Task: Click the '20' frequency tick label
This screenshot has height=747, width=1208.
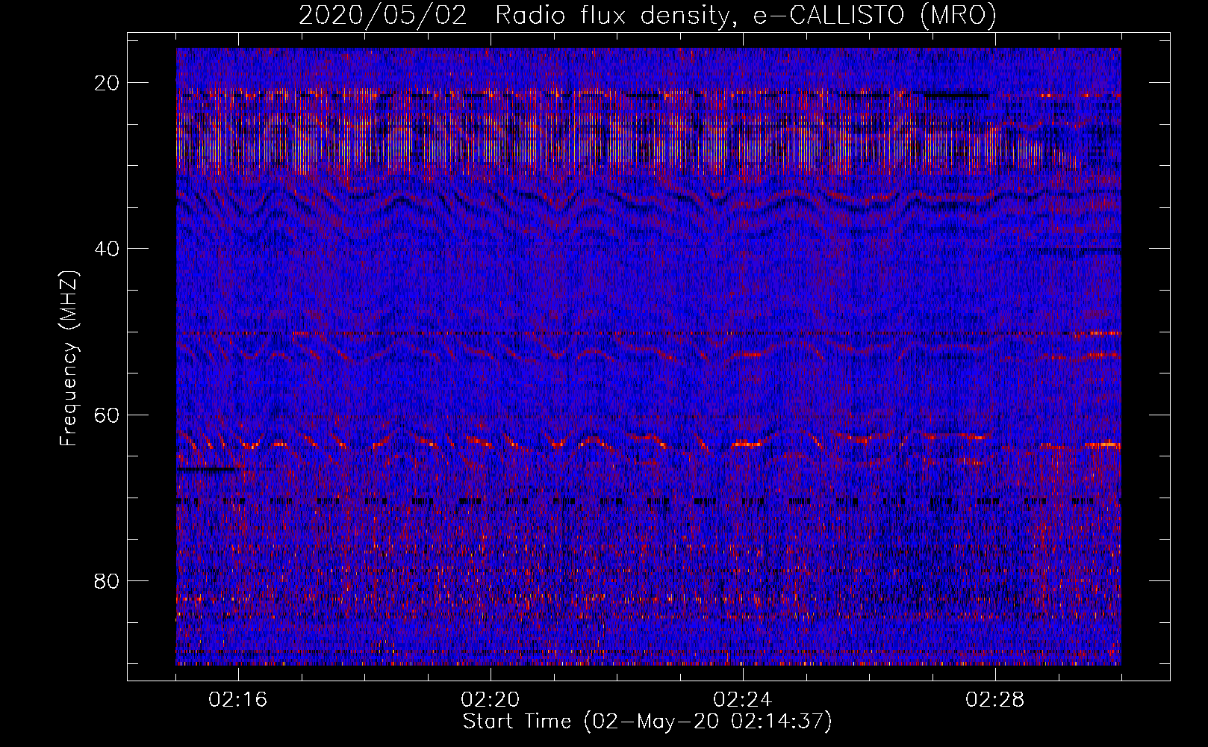Action: [x=108, y=82]
